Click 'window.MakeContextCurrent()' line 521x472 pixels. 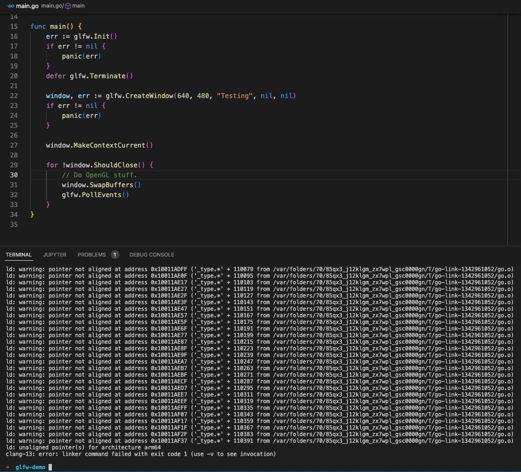click(x=99, y=145)
